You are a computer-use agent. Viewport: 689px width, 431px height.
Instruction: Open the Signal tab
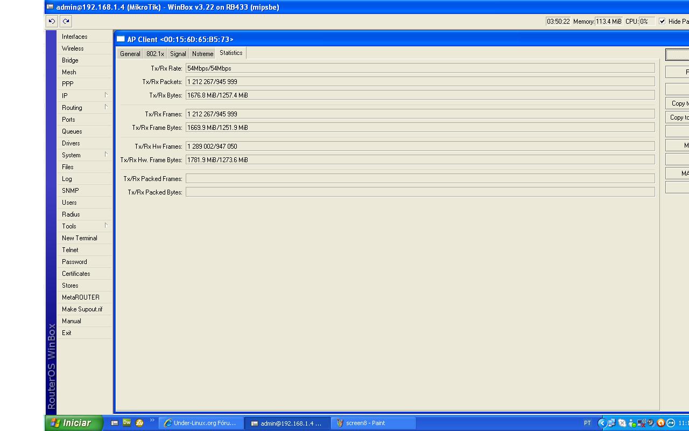pyautogui.click(x=178, y=54)
